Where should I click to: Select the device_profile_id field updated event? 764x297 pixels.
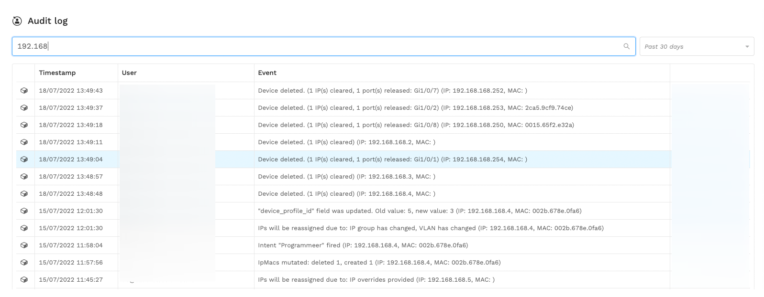pos(420,211)
